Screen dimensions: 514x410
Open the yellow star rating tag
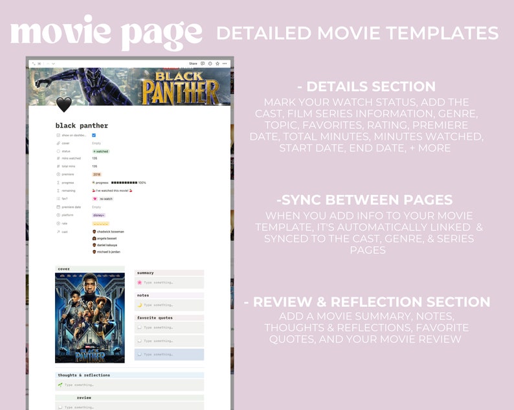[x=100, y=223]
